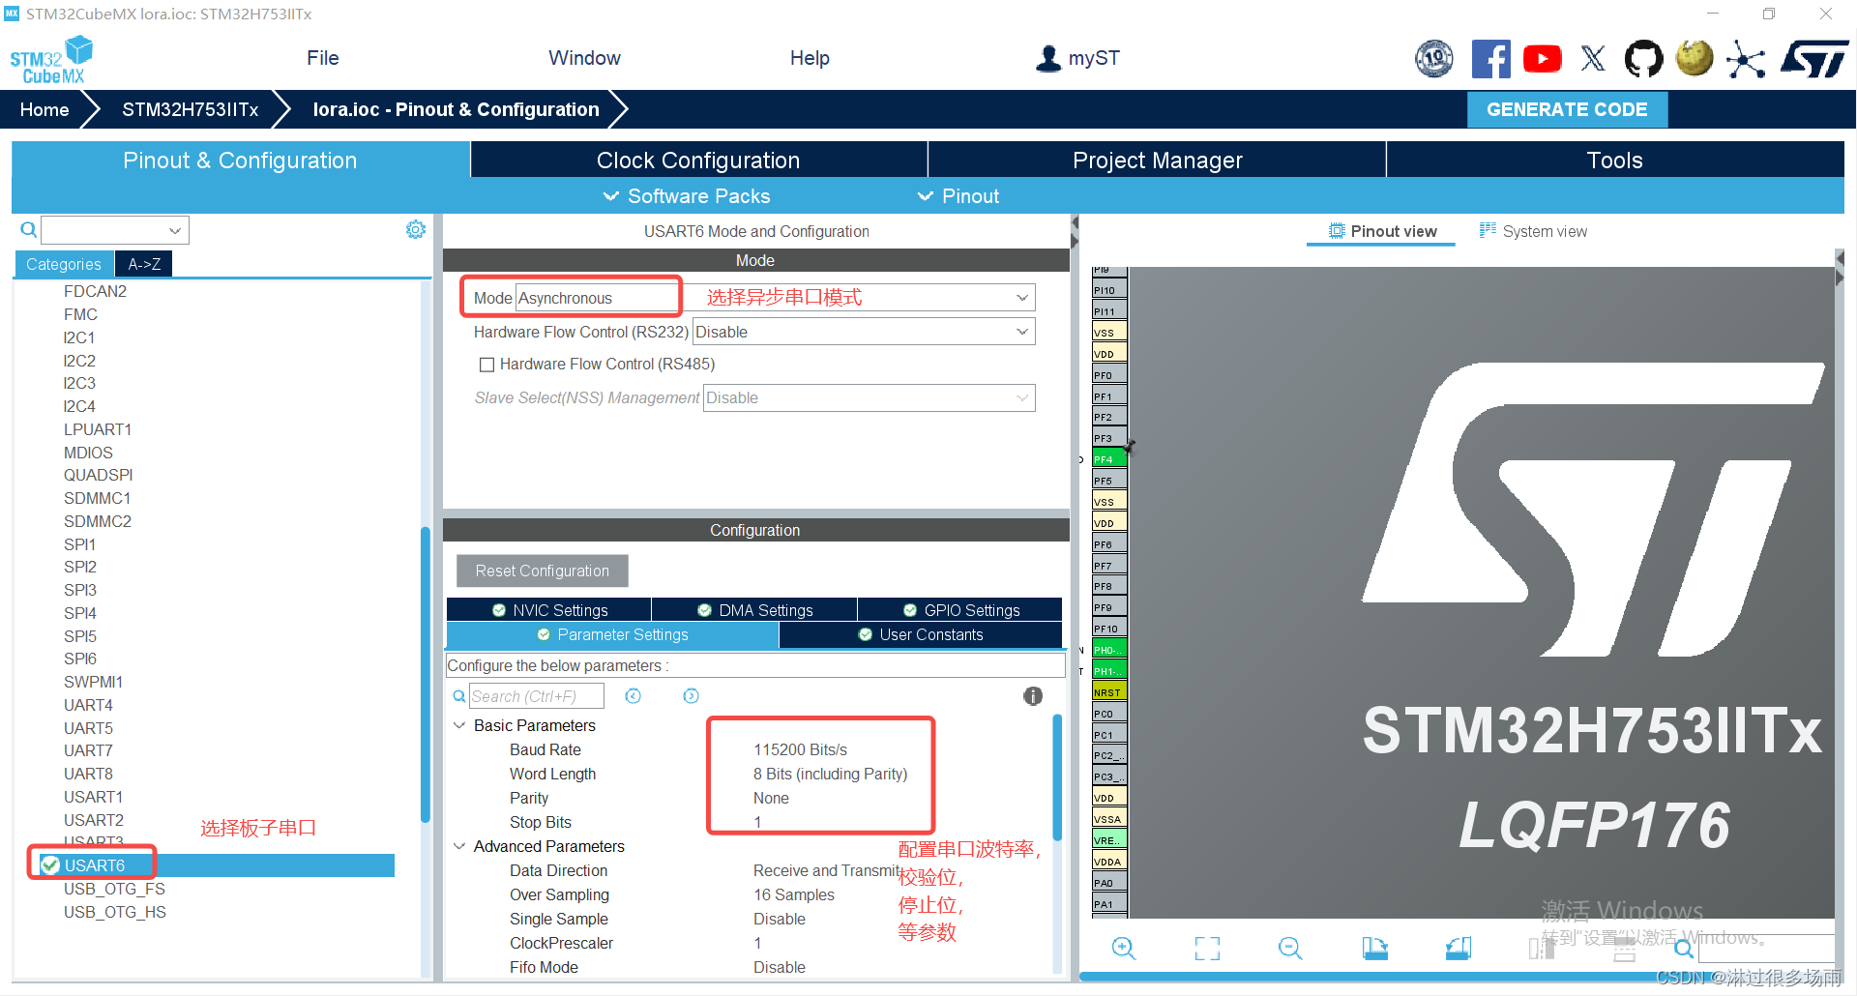Image resolution: width=1857 pixels, height=996 pixels.
Task: Click the NRST pin on chip
Action: coord(1109,692)
